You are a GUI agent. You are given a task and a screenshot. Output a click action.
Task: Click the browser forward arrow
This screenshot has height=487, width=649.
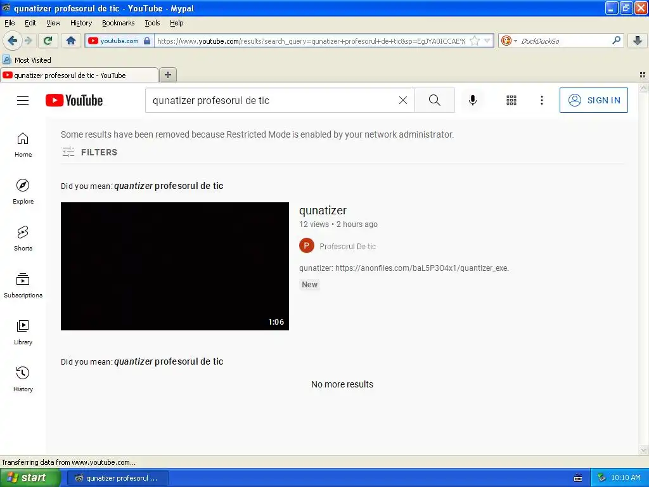click(29, 41)
